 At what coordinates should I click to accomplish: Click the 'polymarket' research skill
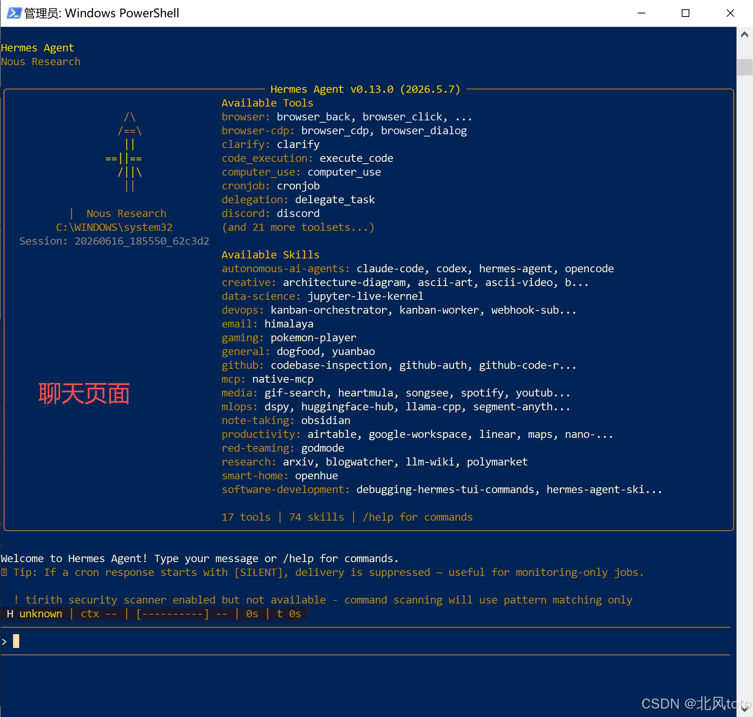coord(497,462)
